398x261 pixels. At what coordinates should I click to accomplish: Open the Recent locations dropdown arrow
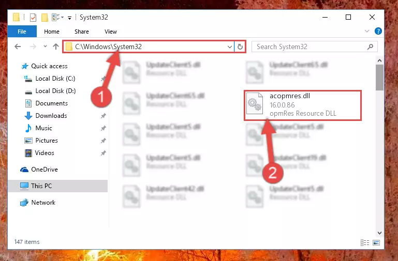point(45,47)
